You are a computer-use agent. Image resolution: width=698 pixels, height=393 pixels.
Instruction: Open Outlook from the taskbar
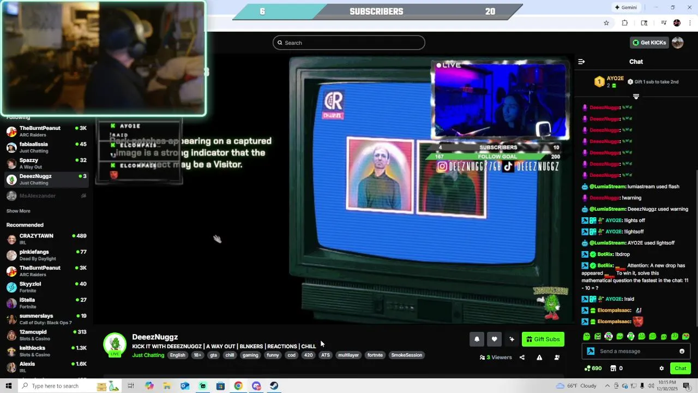(185, 386)
